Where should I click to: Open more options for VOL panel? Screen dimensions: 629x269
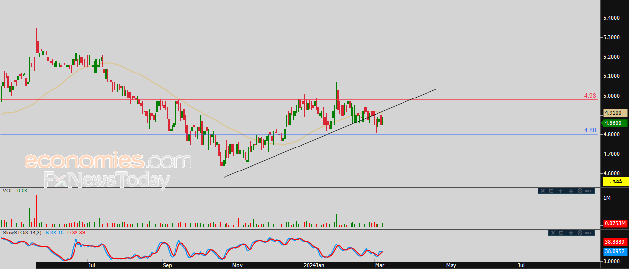tap(588, 191)
